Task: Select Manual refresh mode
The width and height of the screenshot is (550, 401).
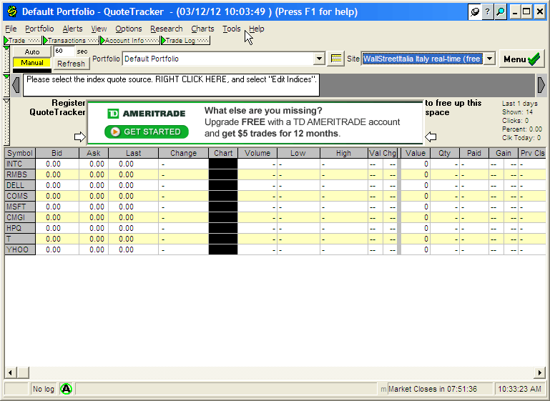Action: (32, 63)
